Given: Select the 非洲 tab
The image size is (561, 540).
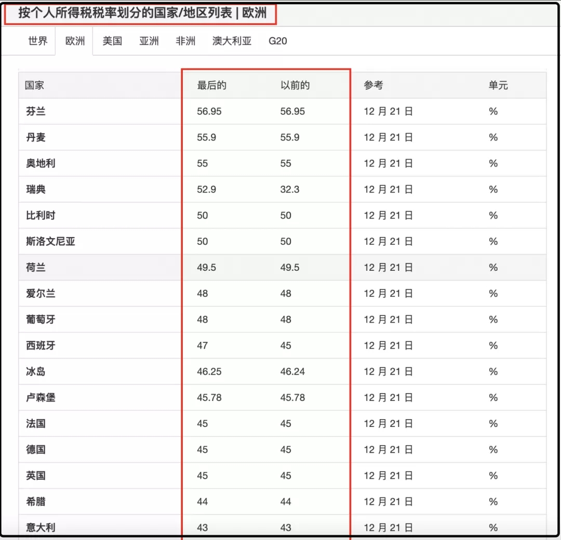Looking at the screenshot, I should 185,41.
